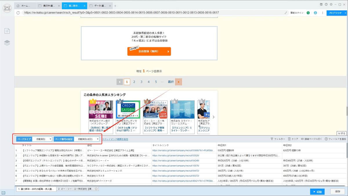Switch to the 実行中 tab
The image size is (348, 196).
[x=49, y=6]
